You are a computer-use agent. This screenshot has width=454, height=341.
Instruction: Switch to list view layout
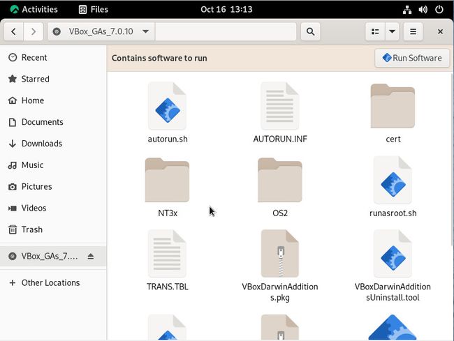tap(375, 31)
